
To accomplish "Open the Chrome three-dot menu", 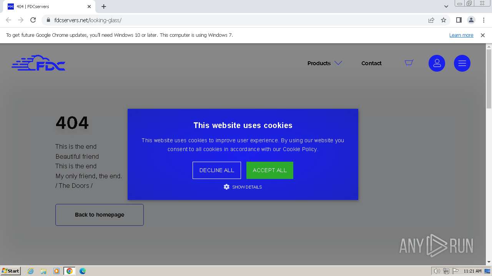I will (x=484, y=20).
